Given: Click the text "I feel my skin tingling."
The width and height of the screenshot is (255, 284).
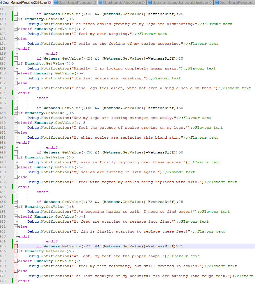Looking at the screenshot, I should click(103, 34).
